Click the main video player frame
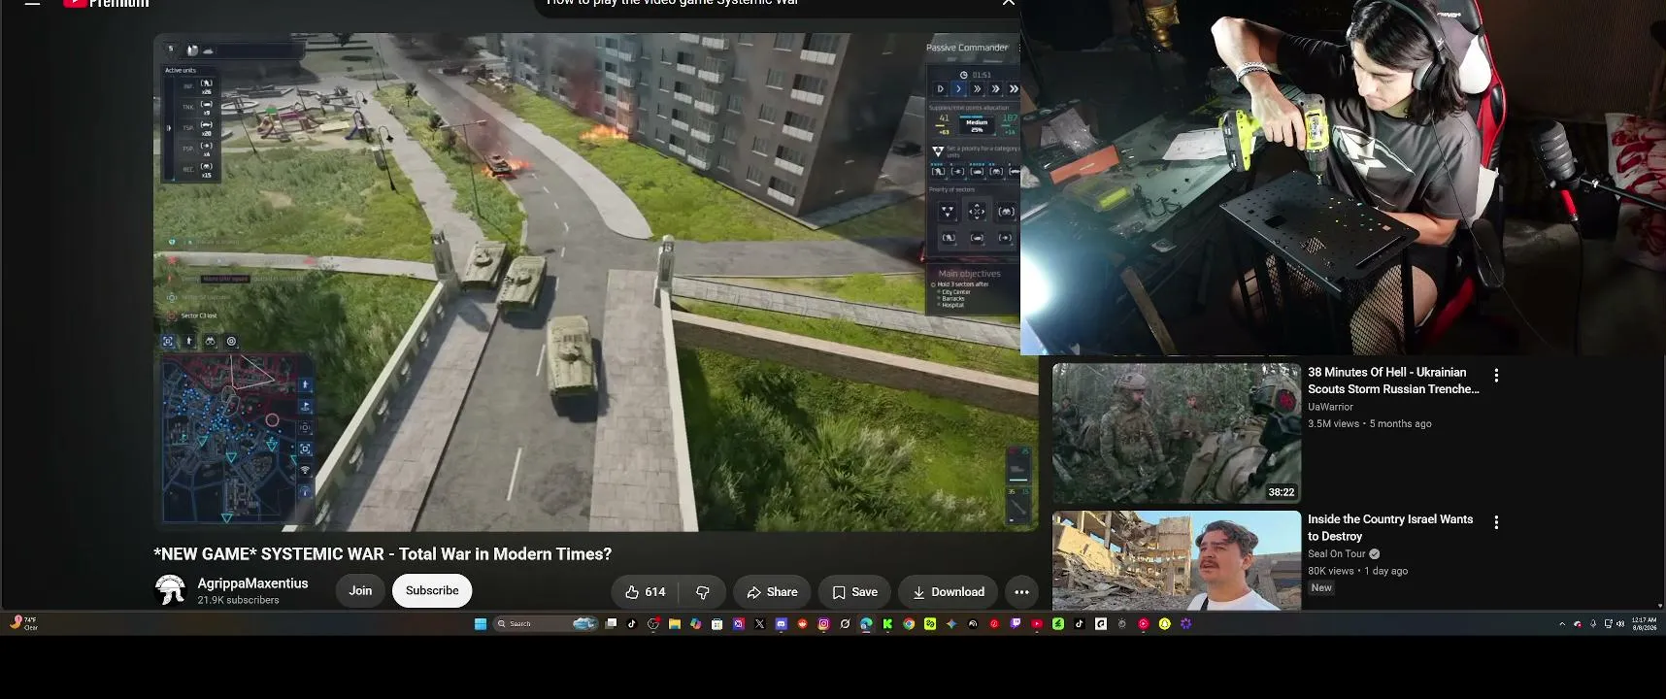 coord(596,283)
